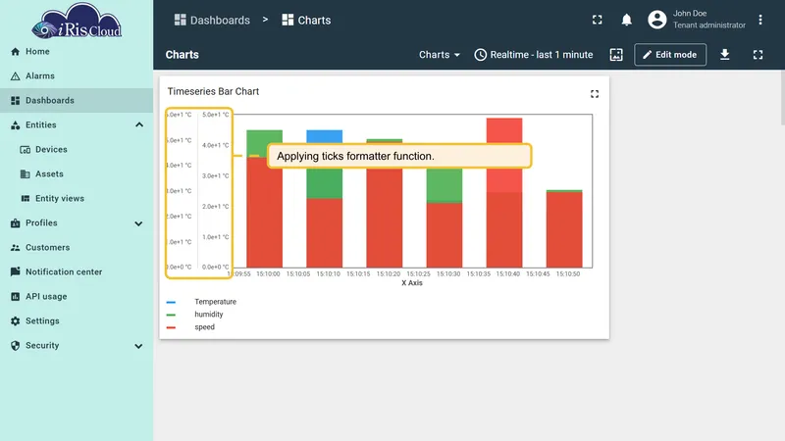Open the Realtime - last 1 minute time window

(x=534, y=55)
